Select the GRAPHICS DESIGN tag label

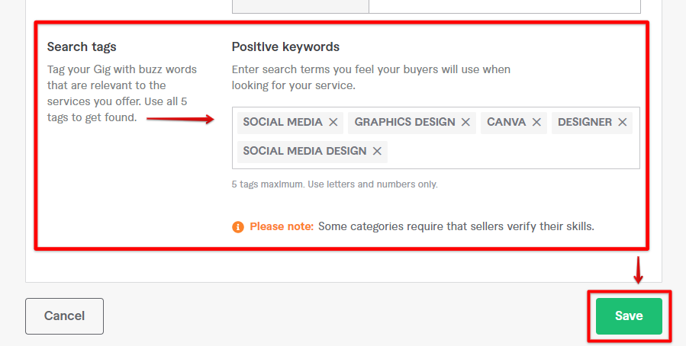click(404, 123)
